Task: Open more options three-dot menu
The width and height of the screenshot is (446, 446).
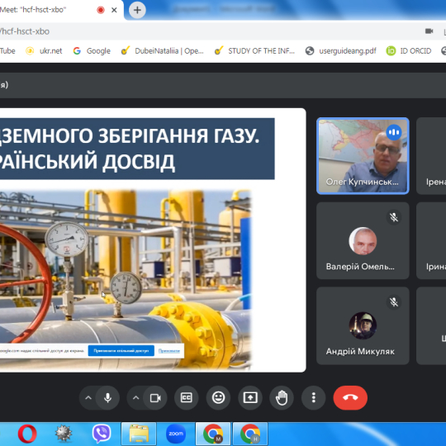Action: [x=314, y=397]
